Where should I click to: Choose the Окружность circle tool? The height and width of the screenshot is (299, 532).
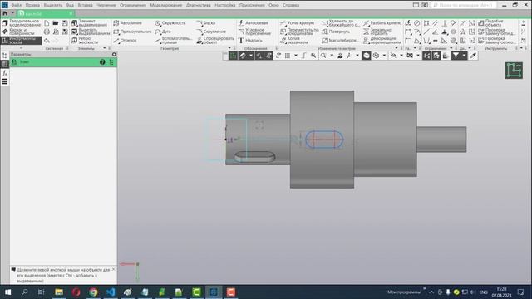pyautogui.click(x=170, y=23)
